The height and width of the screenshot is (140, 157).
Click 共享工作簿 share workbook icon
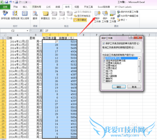(x=113, y=17)
